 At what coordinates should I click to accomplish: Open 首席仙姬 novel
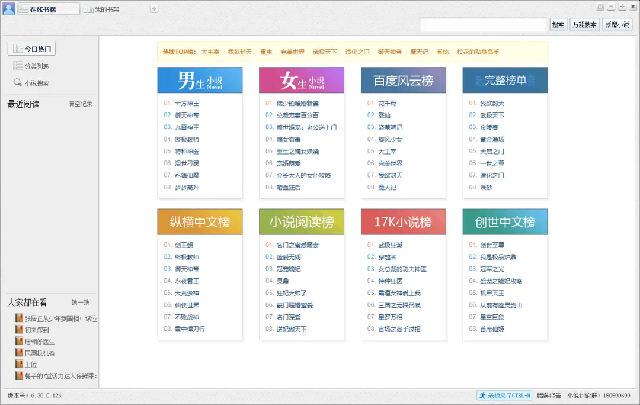click(492, 329)
